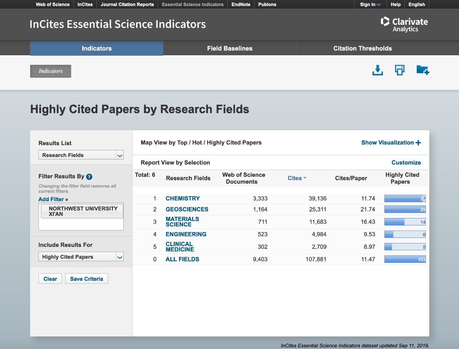This screenshot has height=349, width=459.
Task: Go to Journal Citation Reports in top menu
Action: (x=127, y=5)
